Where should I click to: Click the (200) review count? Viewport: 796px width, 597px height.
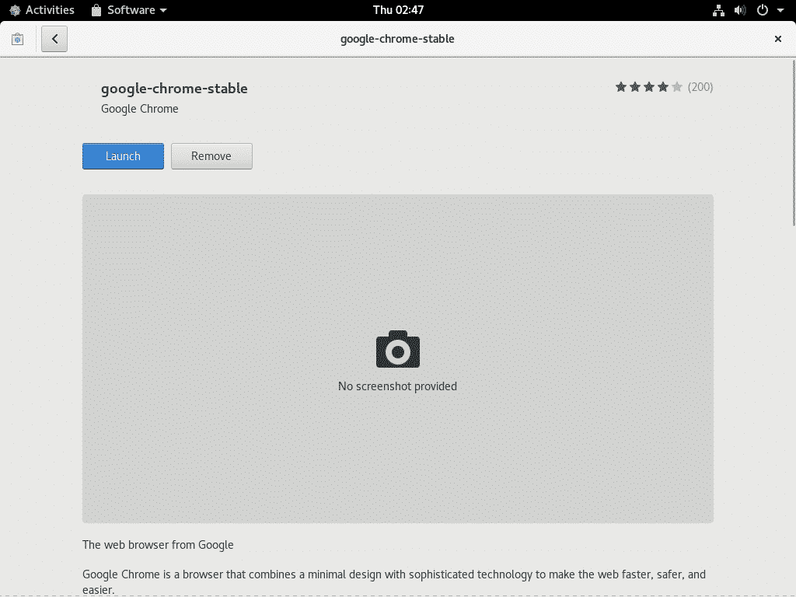tap(700, 87)
